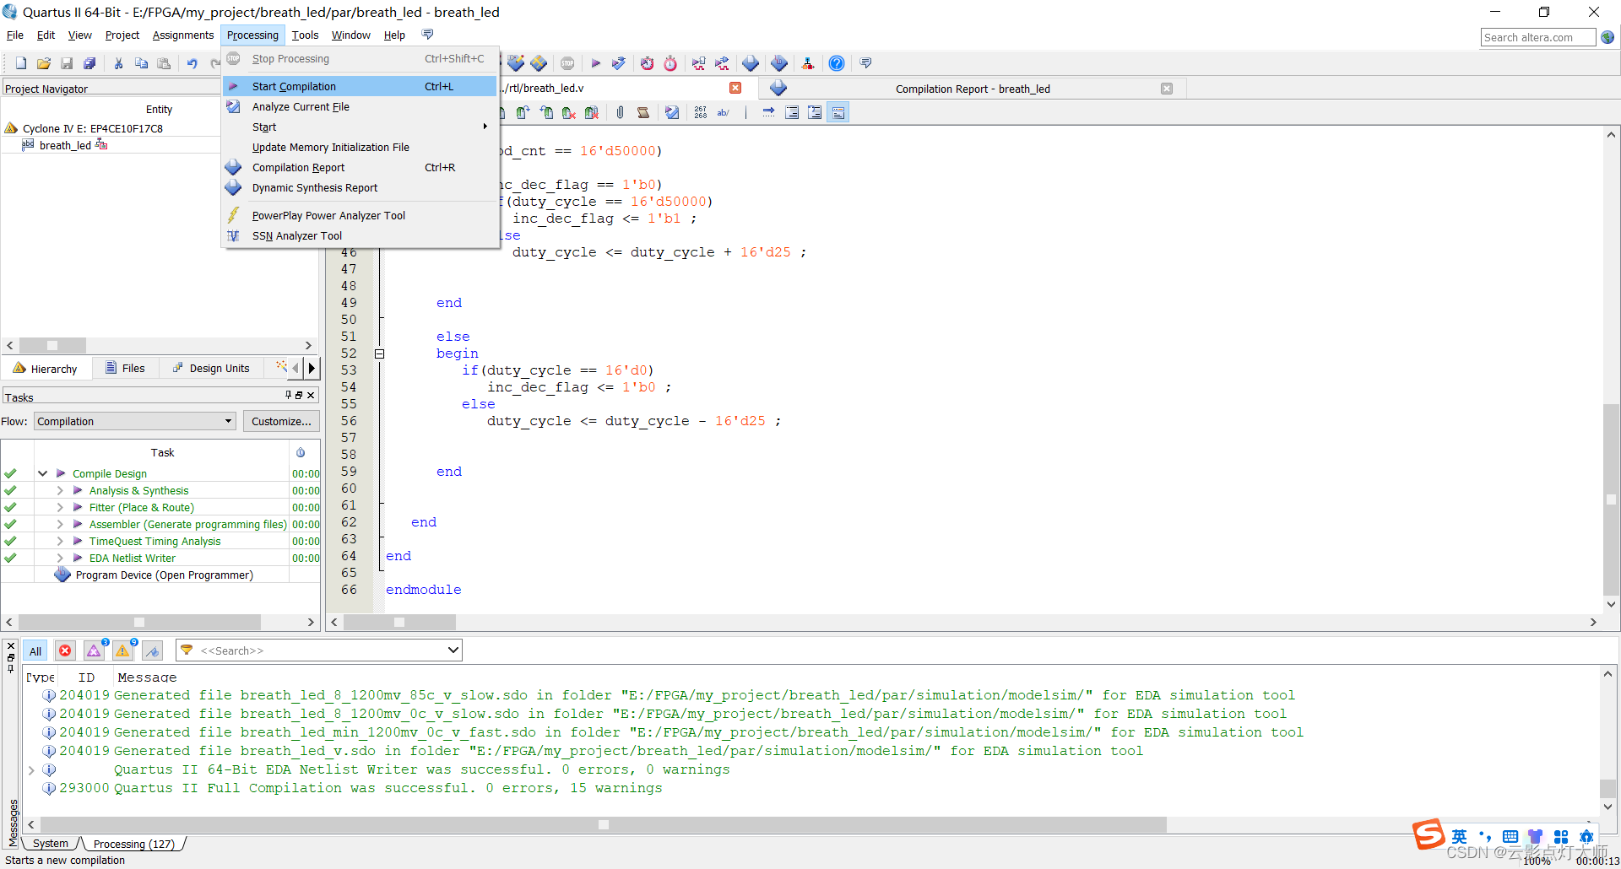Open Compilation Report from menu
Image resolution: width=1621 pixels, height=869 pixels.
(x=361, y=167)
